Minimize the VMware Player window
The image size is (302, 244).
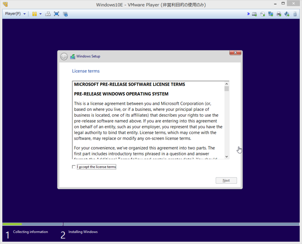(x=275, y=4)
